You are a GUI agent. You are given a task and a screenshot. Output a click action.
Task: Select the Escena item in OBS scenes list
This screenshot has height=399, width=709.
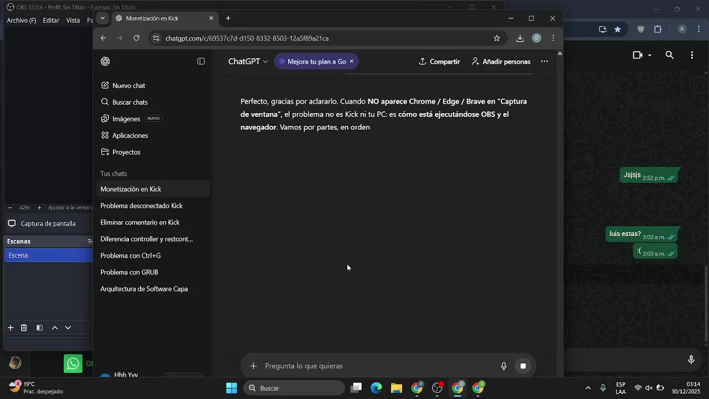(x=49, y=255)
